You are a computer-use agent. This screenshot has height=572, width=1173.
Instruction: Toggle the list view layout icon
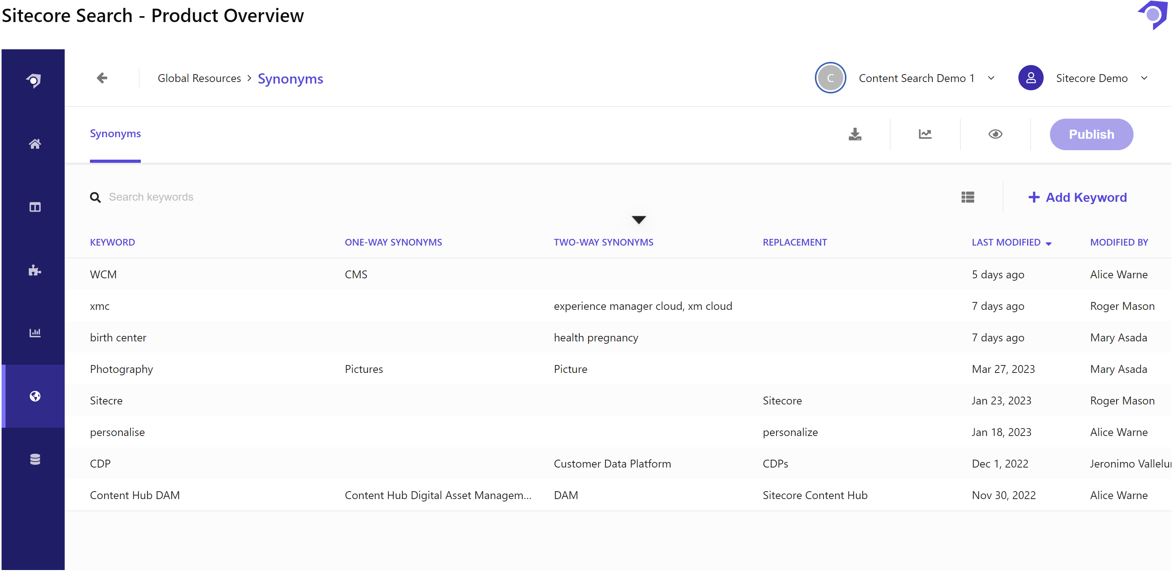pos(967,197)
